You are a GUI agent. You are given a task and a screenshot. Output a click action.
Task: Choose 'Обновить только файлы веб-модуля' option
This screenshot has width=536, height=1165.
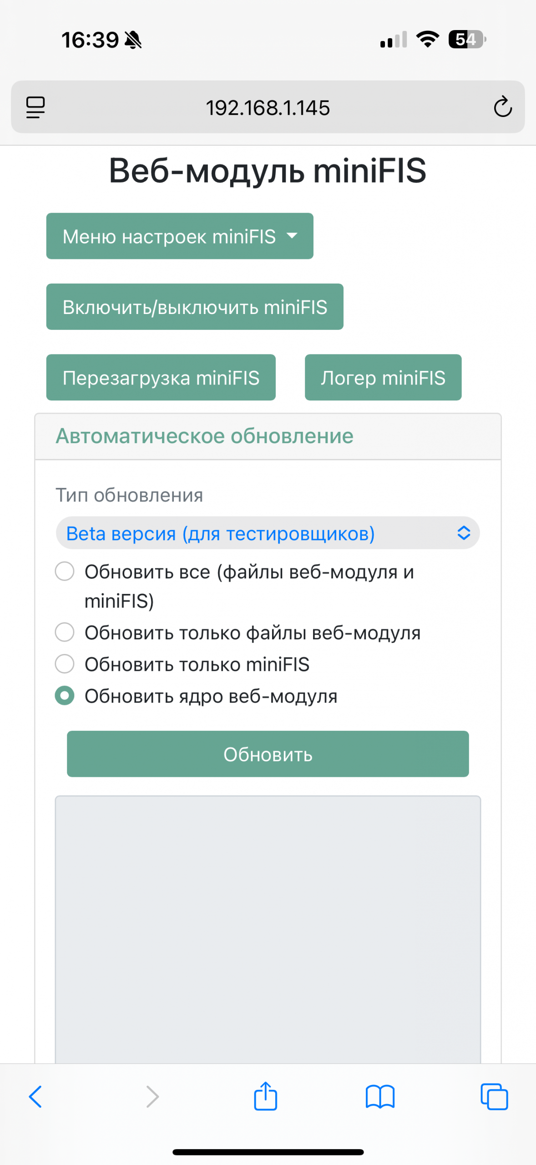click(65, 632)
